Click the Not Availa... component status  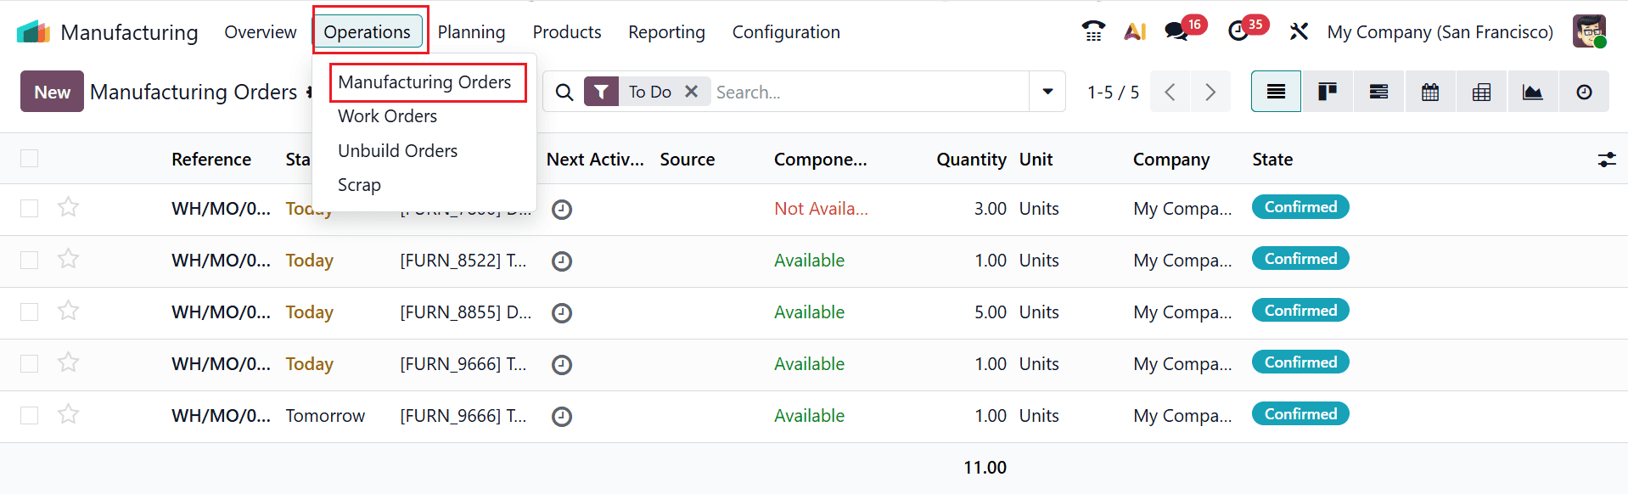[821, 209]
